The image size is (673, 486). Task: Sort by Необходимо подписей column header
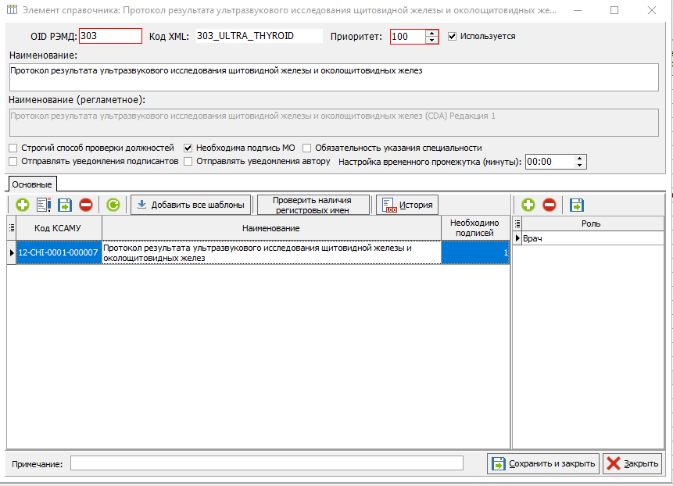point(474,228)
